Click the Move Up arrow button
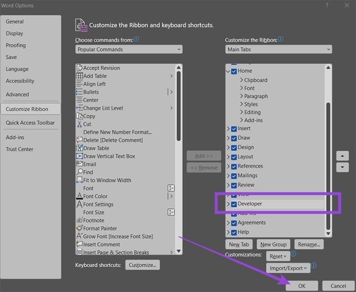The width and height of the screenshot is (356, 292). tap(342, 156)
